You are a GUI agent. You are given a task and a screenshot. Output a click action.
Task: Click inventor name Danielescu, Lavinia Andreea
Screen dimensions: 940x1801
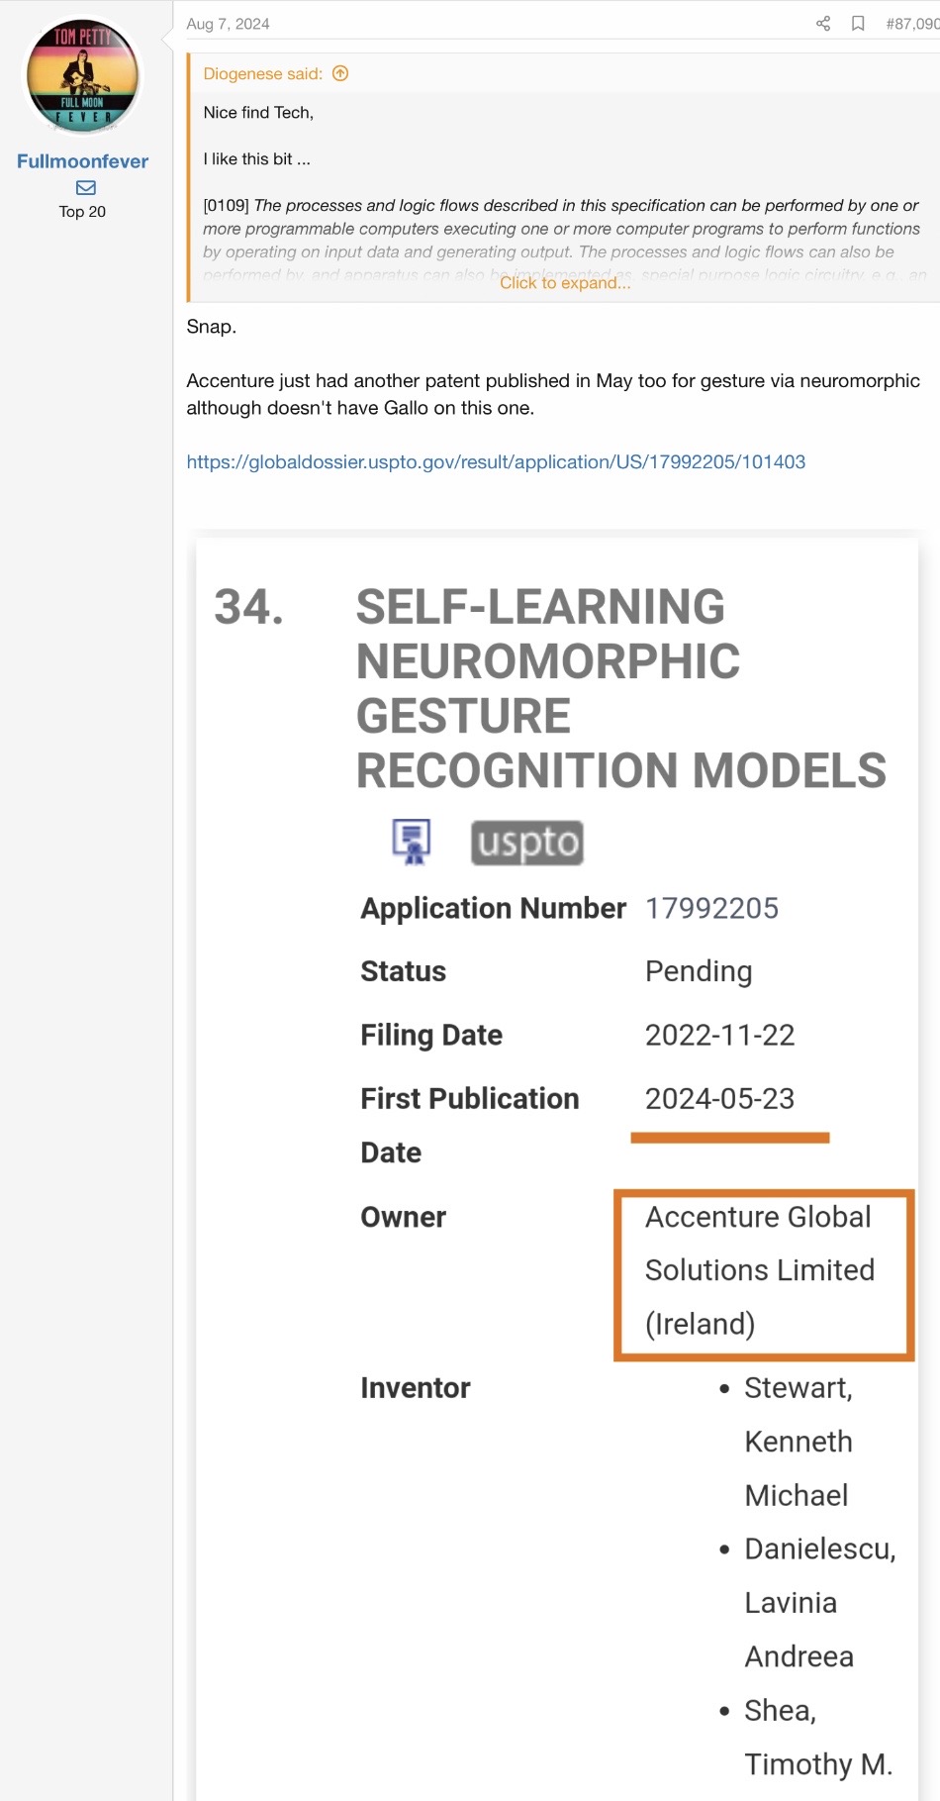click(819, 1602)
